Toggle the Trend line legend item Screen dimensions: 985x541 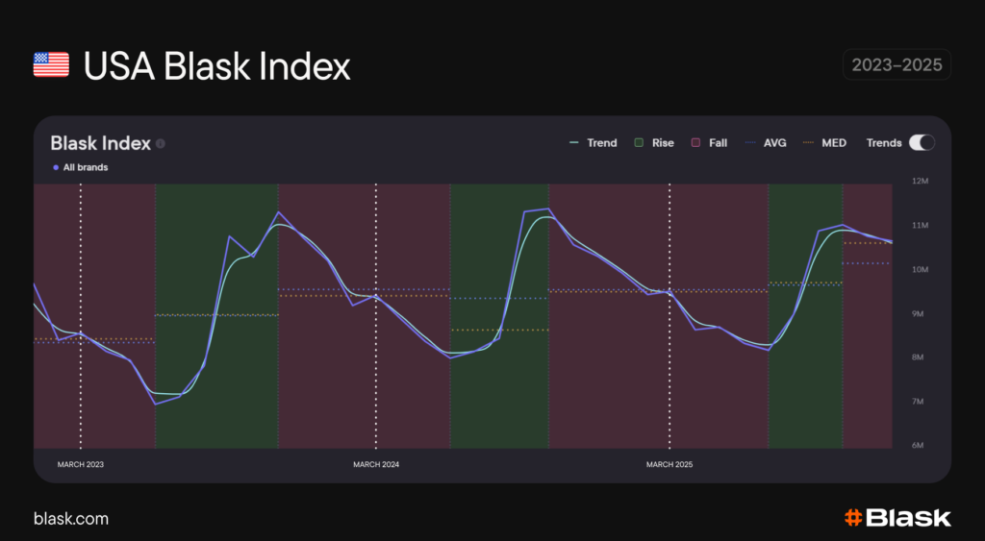point(593,143)
